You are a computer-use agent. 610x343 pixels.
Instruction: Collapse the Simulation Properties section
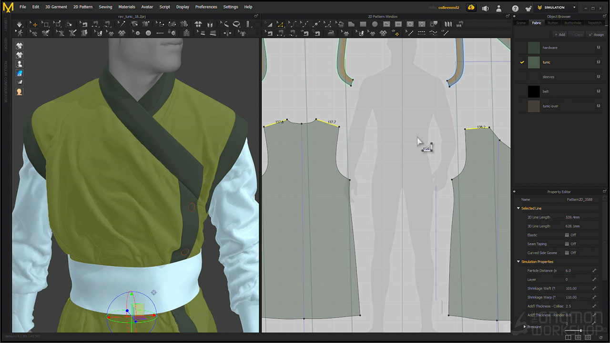pos(518,262)
